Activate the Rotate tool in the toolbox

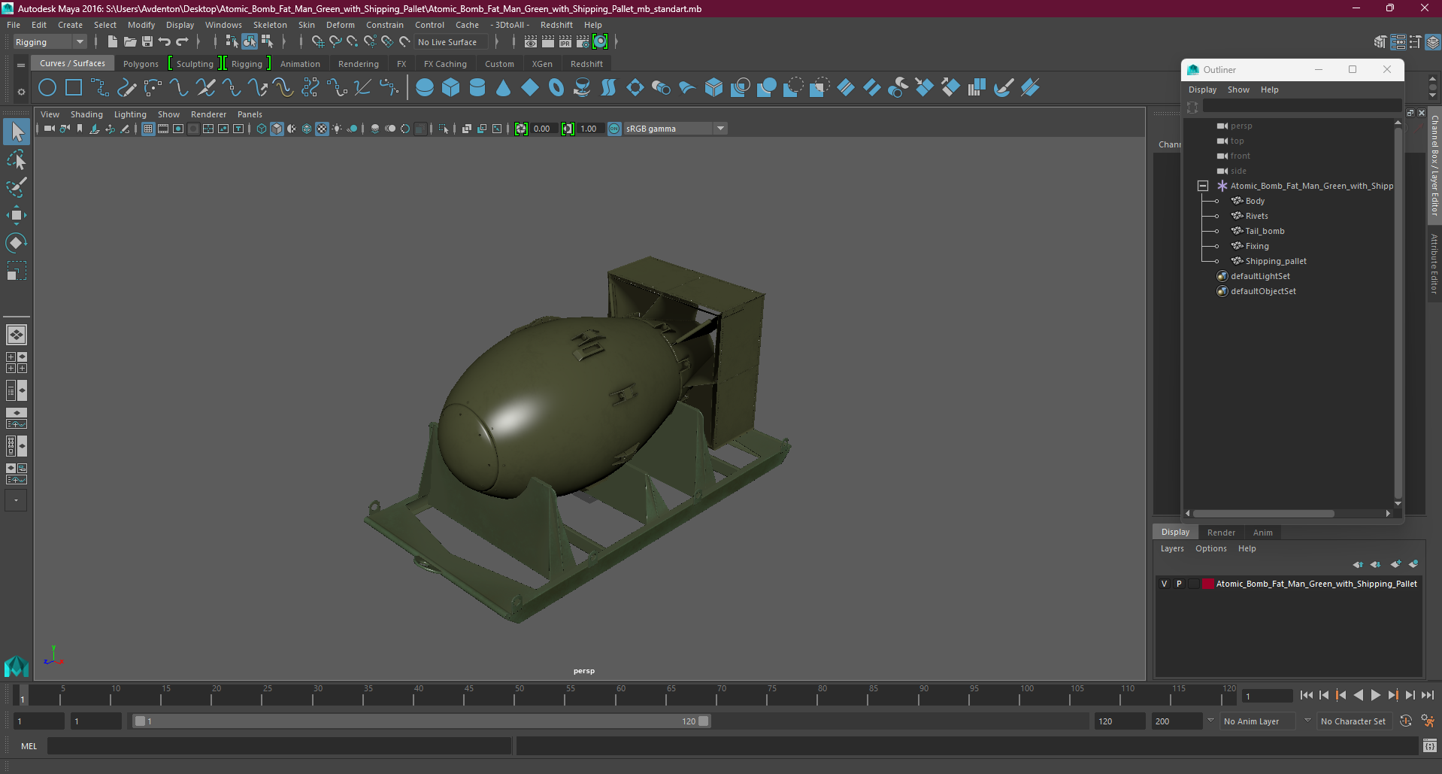coord(17,243)
